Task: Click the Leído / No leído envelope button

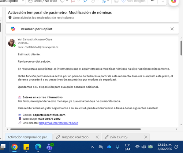Action: click(43, 1)
